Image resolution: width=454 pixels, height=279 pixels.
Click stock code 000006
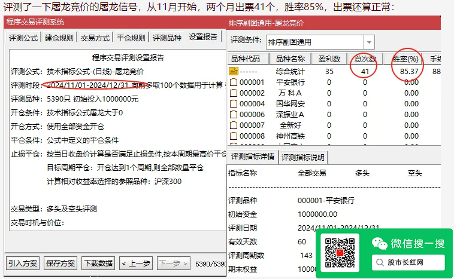[252, 115]
